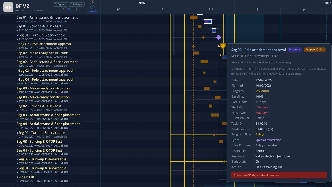332x187 pixels.
Task: Toggle the All levels filter
Action: pyautogui.click(x=69, y=9)
